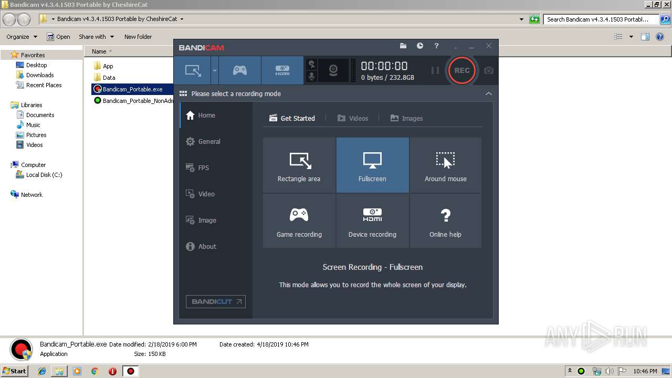Select Bandicam_Portable.exe file
This screenshot has height=378, width=672.
[x=128, y=89]
